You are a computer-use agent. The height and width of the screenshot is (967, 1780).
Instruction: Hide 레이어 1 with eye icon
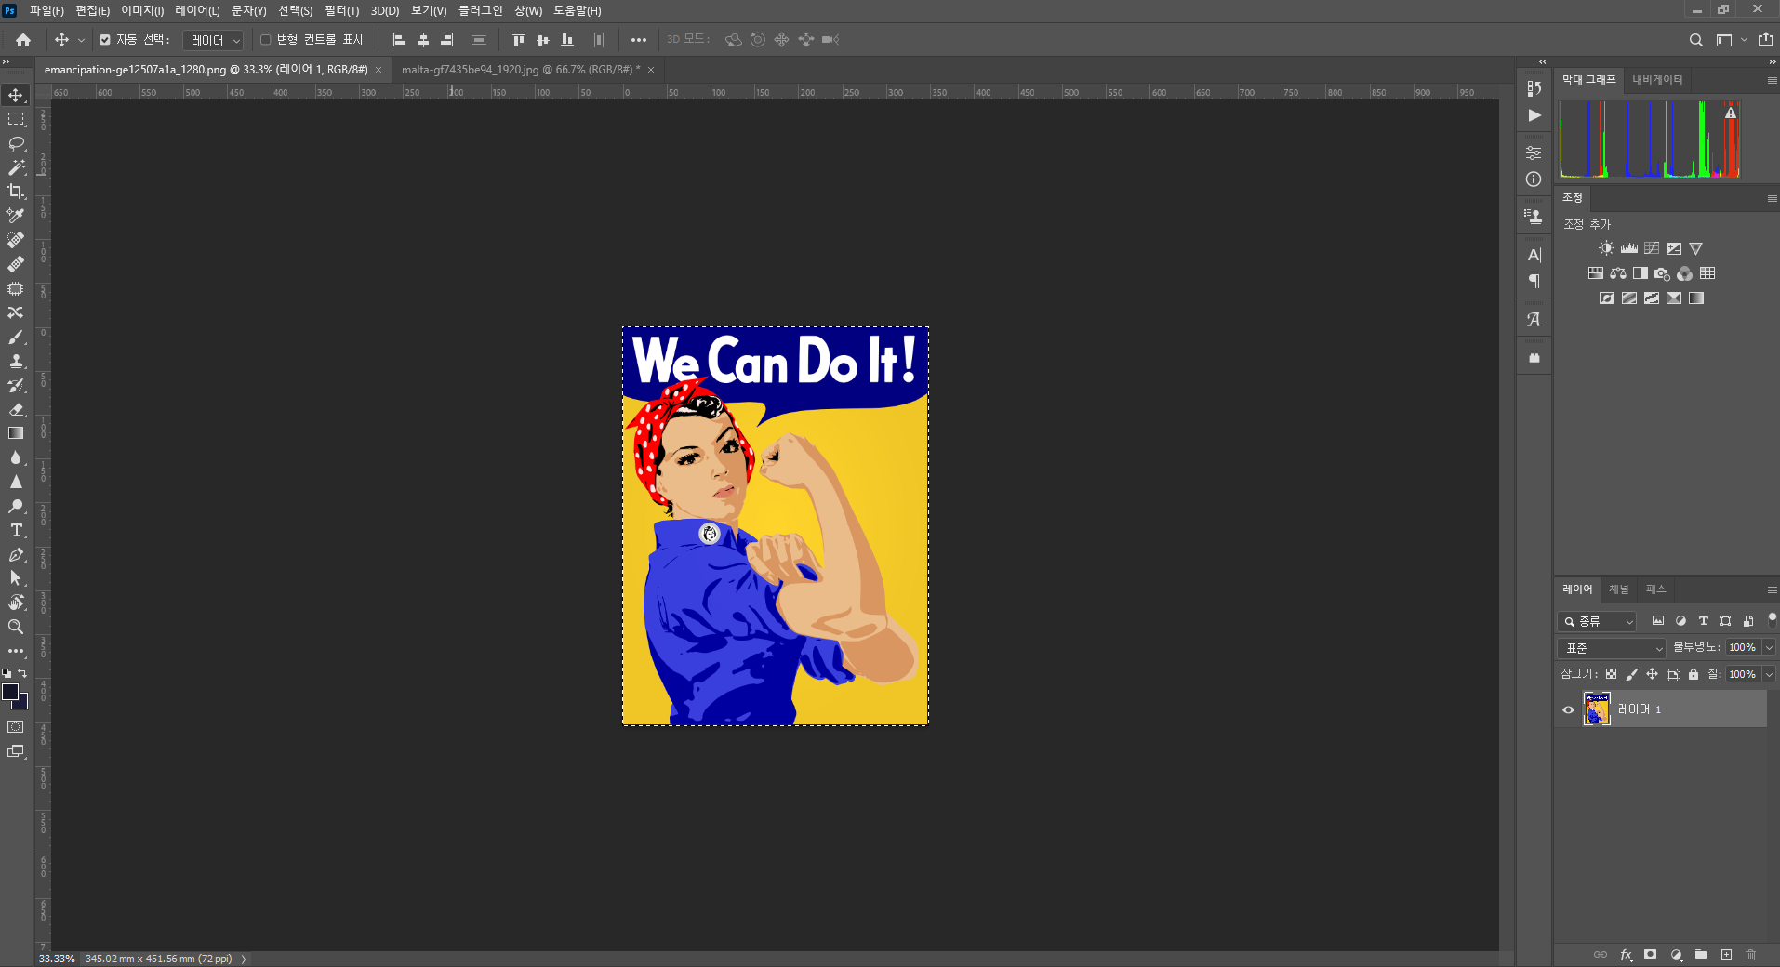pos(1568,709)
